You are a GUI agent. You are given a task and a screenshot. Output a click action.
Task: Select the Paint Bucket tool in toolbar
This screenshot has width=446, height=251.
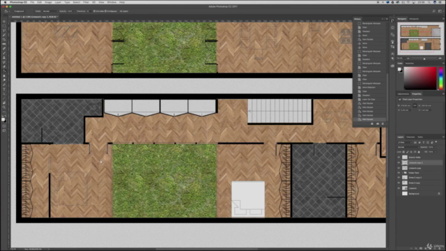click(x=4, y=71)
